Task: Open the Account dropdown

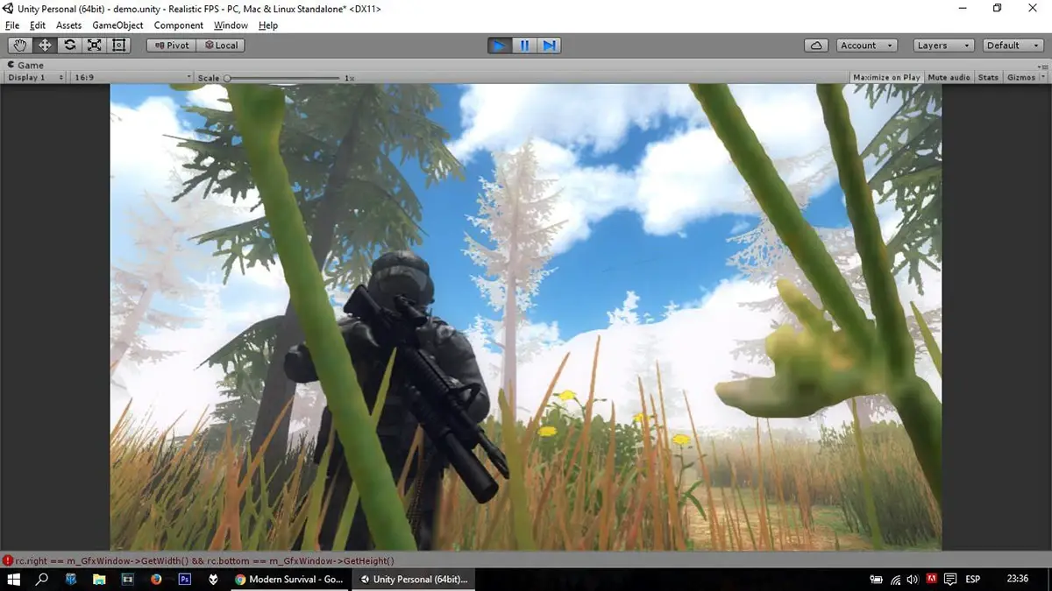Action: coord(865,46)
